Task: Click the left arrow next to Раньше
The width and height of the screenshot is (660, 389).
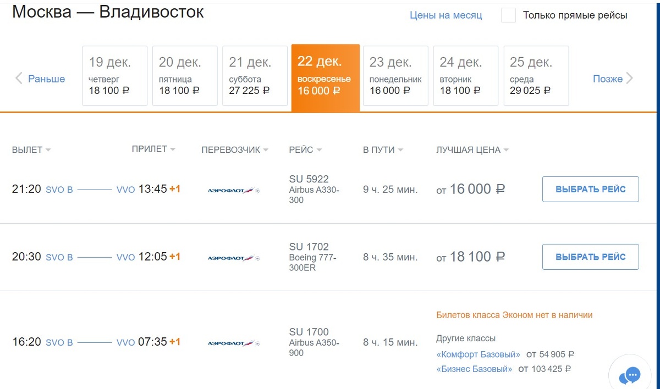Action: click(x=19, y=79)
